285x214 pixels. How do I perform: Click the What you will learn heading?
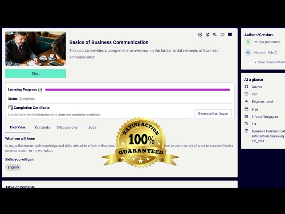click(20, 139)
